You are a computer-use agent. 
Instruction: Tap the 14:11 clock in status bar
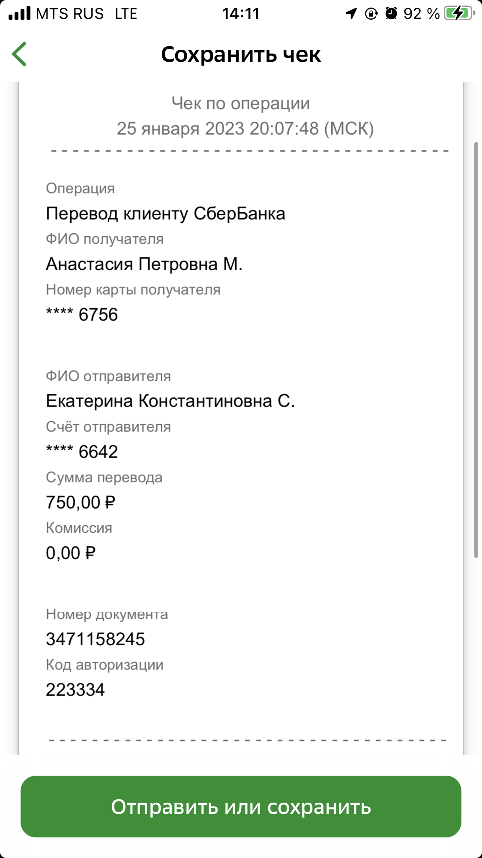(241, 14)
